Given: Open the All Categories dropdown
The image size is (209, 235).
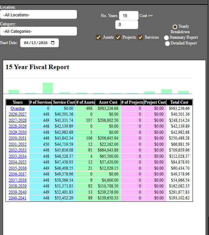Looking at the screenshot, I should pos(39,31).
